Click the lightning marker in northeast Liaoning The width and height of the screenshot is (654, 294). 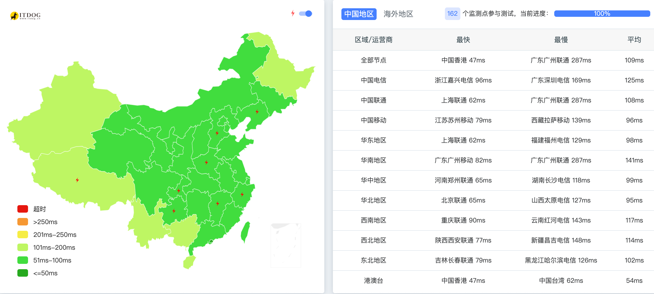(x=257, y=112)
